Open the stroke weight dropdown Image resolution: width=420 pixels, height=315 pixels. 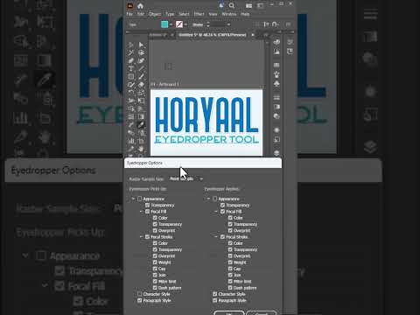228,24
